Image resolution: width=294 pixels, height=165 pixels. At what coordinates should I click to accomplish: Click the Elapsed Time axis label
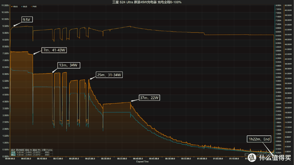coord(143,161)
